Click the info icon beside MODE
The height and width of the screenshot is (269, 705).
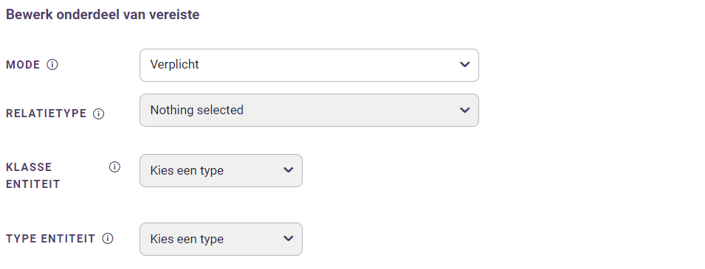[52, 65]
